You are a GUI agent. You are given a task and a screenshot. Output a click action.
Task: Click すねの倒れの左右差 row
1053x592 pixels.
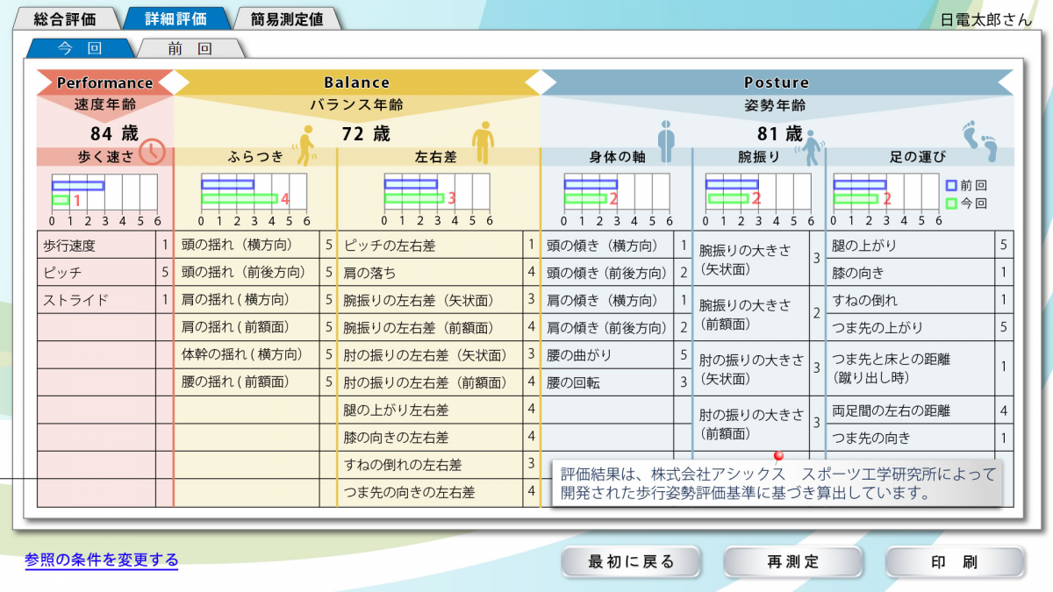(438, 464)
